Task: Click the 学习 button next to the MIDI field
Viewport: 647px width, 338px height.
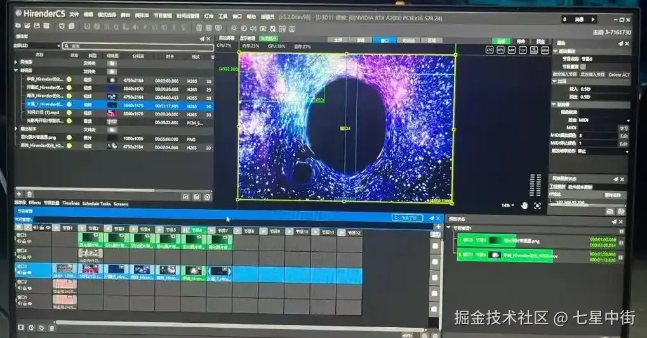Action: [624, 128]
